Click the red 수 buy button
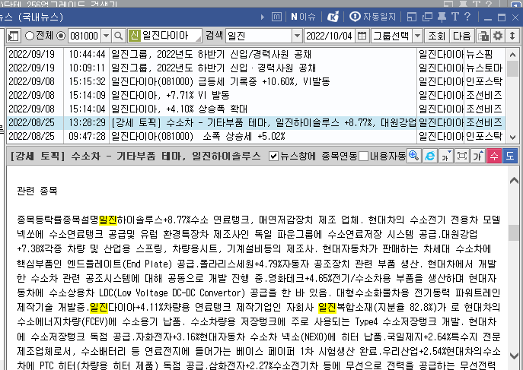The image size is (523, 370). click(494, 156)
